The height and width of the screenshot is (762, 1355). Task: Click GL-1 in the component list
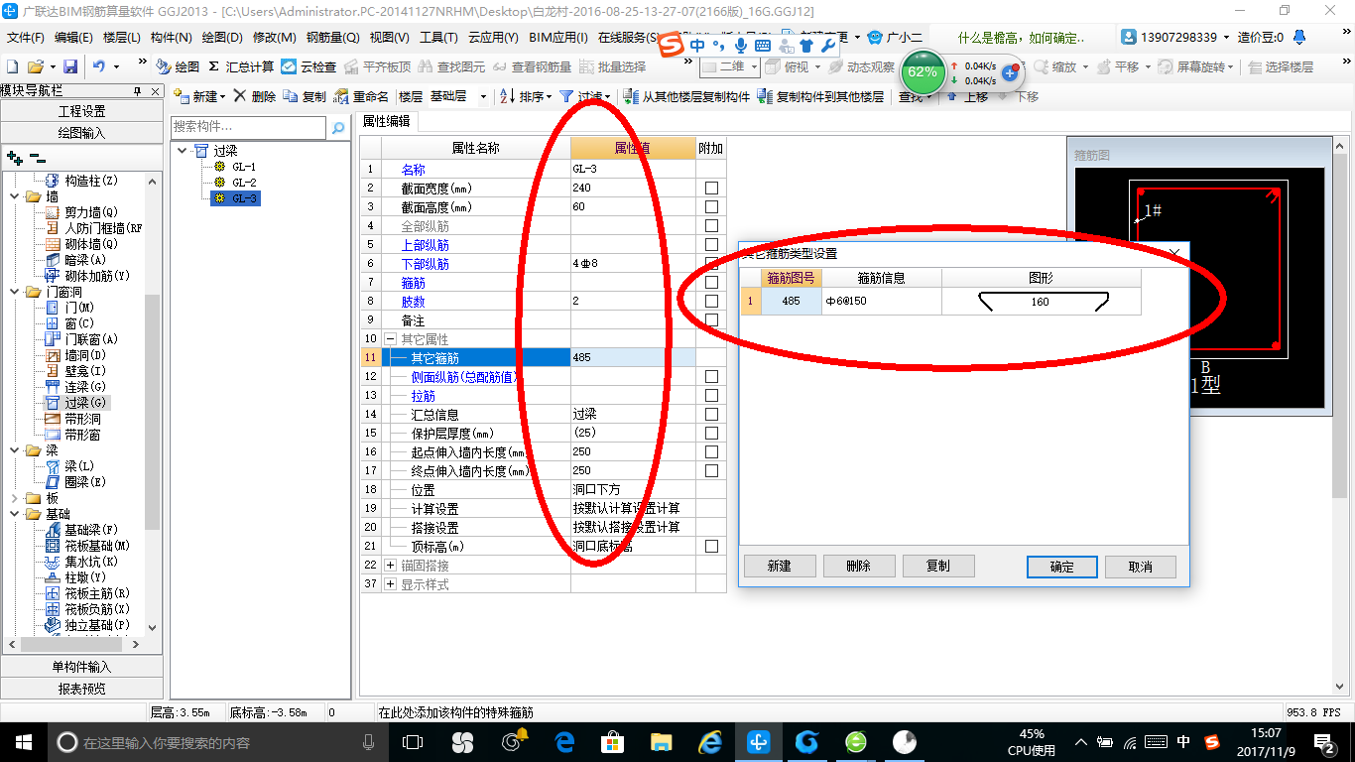tap(244, 167)
